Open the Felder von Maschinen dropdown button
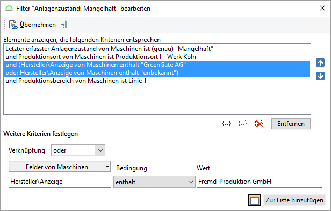331x211 pixels. coord(60,167)
